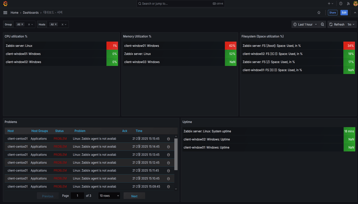Click the Problems panel title
This screenshot has width=358, height=204.
(x=11, y=122)
